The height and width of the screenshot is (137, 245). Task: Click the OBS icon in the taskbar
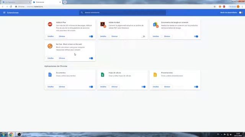click(19, 134)
